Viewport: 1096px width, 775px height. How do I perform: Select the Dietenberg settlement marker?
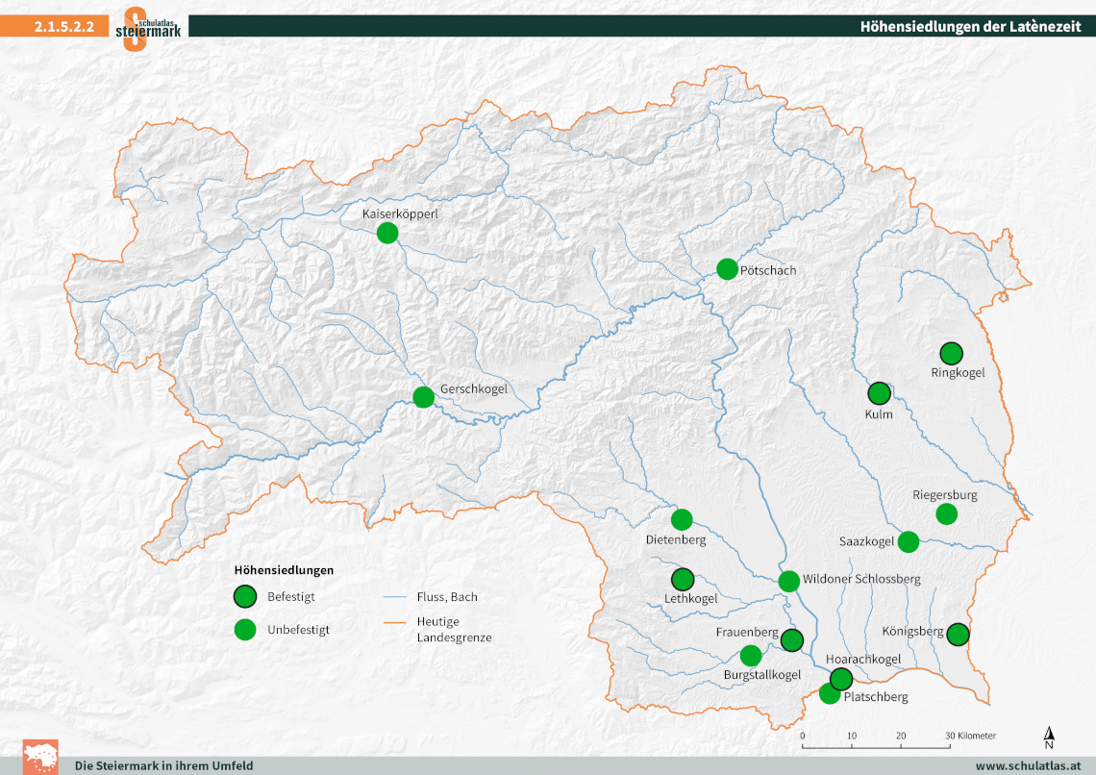tap(682, 520)
